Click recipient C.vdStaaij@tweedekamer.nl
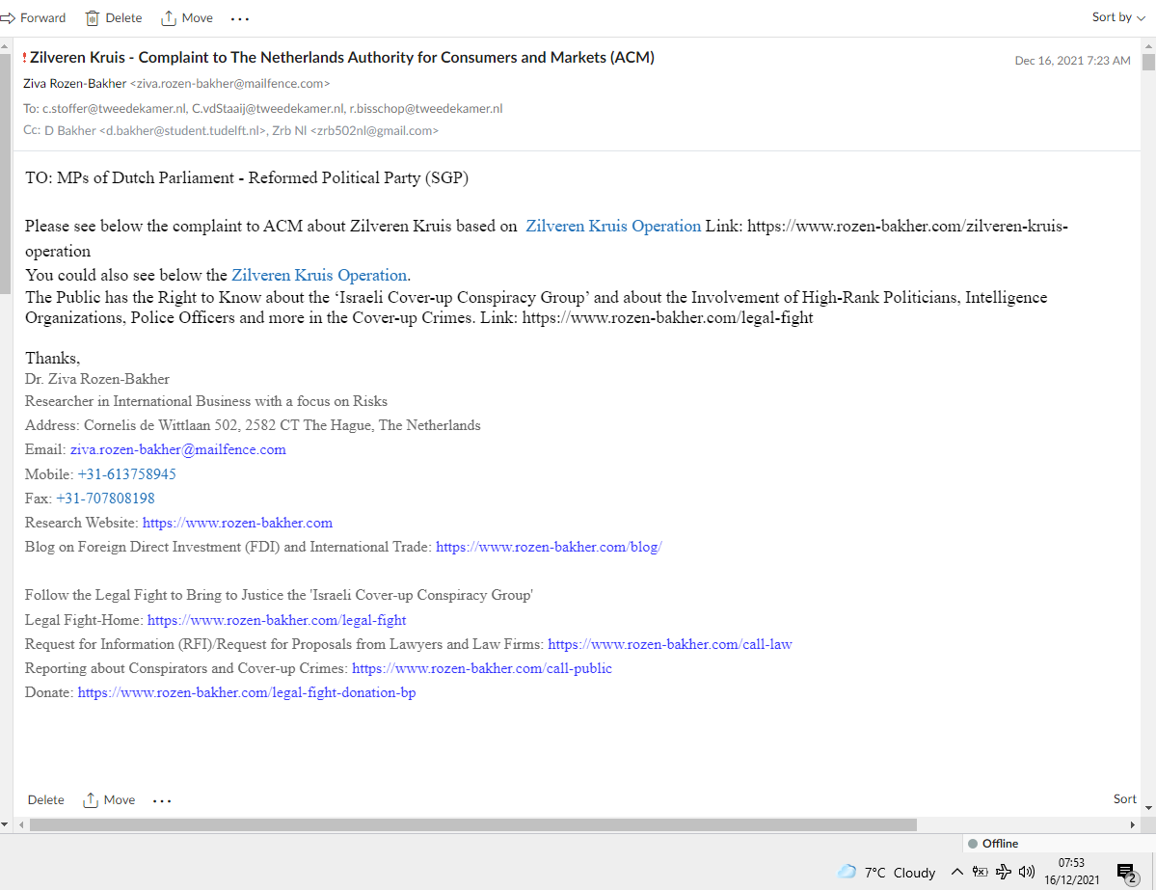The width and height of the screenshot is (1156, 890). coord(268,108)
